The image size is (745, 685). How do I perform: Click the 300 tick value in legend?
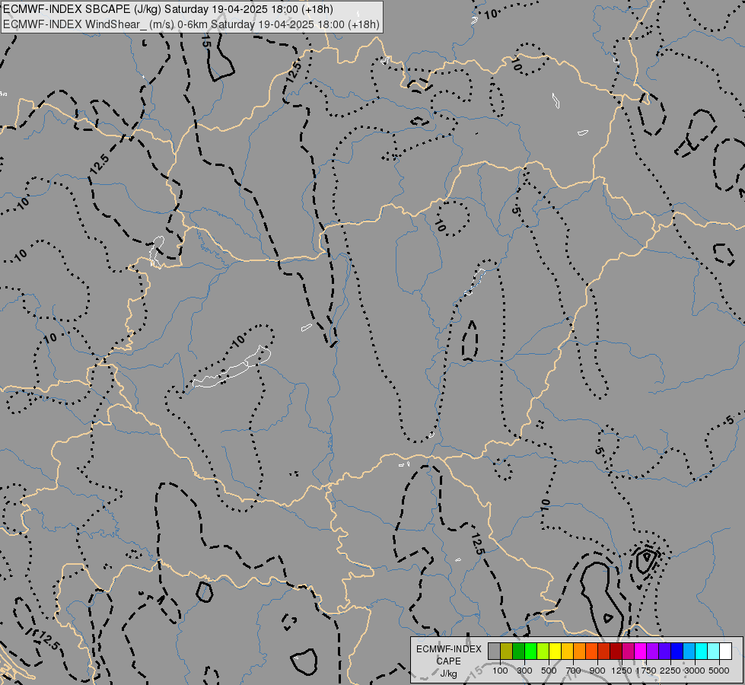coord(524,671)
